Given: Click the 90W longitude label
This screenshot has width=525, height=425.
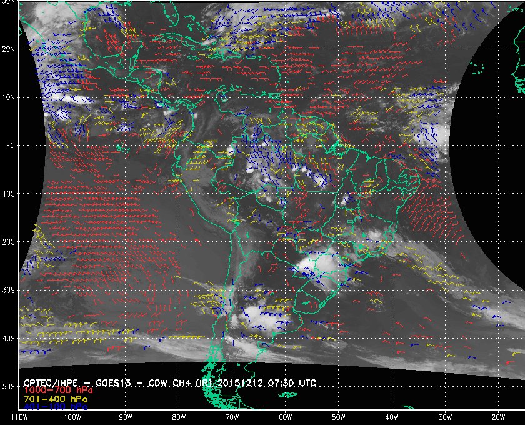Looking at the screenshot, I should [x=126, y=417].
